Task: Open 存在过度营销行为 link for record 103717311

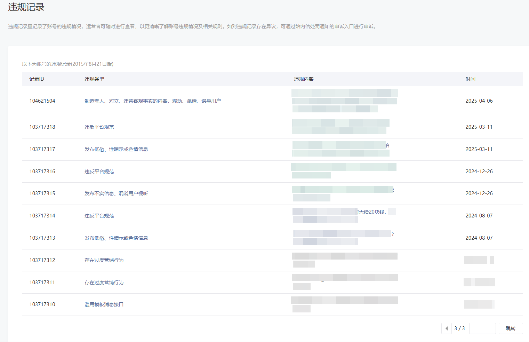Action: click(104, 283)
